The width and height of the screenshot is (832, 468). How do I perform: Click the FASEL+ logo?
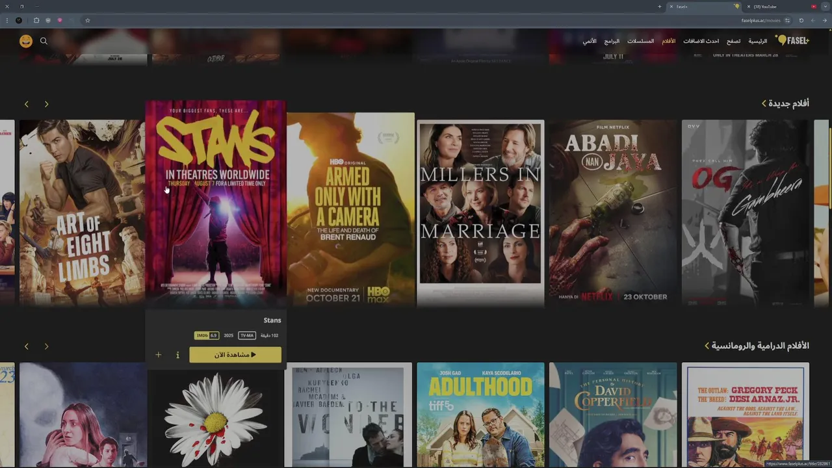coord(792,40)
